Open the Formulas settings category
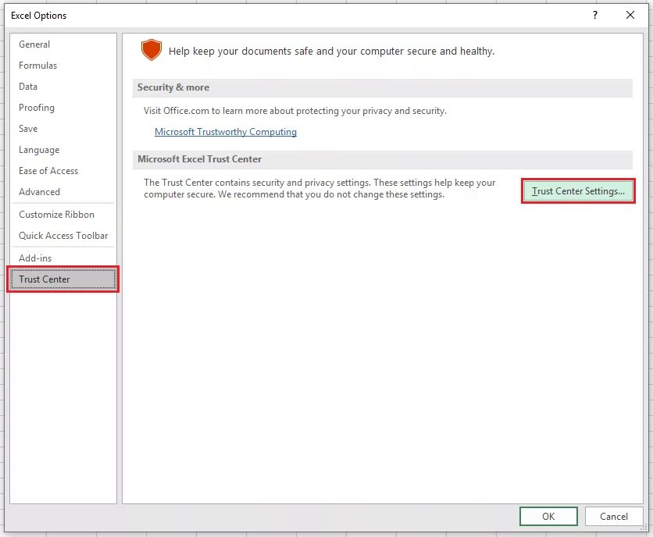 coord(37,66)
